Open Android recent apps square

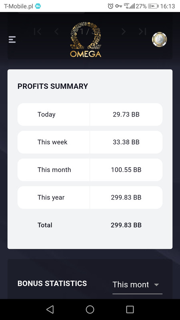click(x=130, y=309)
